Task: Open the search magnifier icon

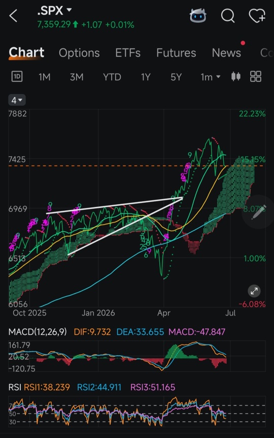Action: 228,16
